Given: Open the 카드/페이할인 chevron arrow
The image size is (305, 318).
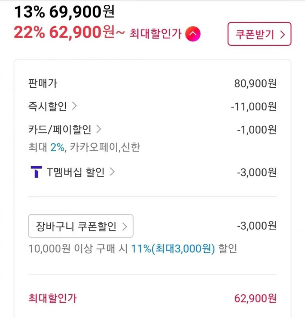Looking at the screenshot, I should (x=98, y=129).
